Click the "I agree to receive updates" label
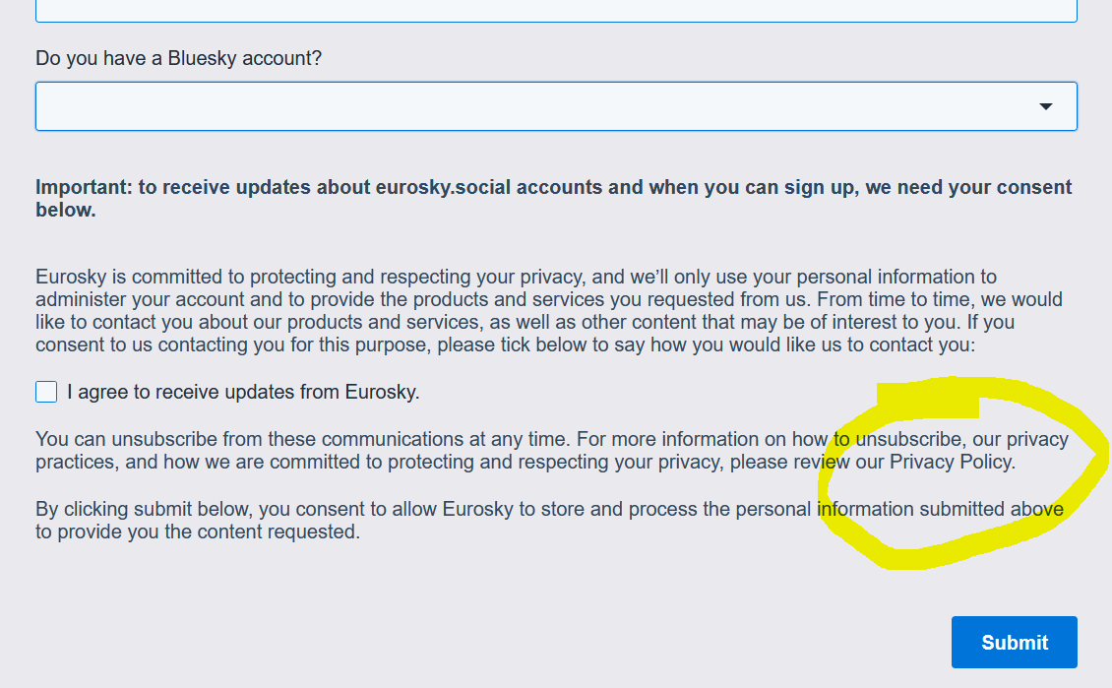 coord(243,392)
